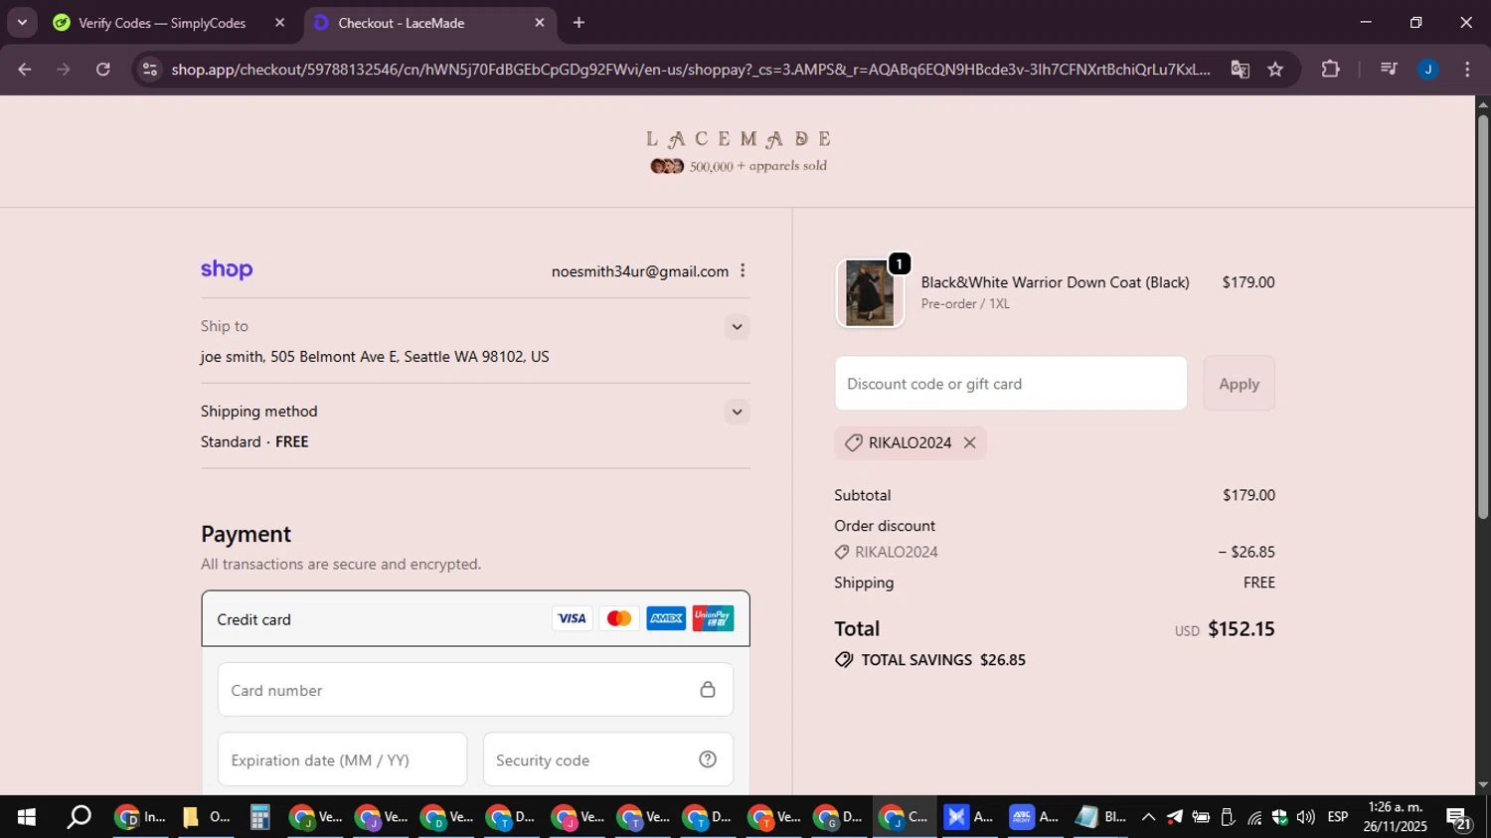This screenshot has width=1491, height=838.
Task: Click the Mastercard logo
Action: tap(619, 618)
